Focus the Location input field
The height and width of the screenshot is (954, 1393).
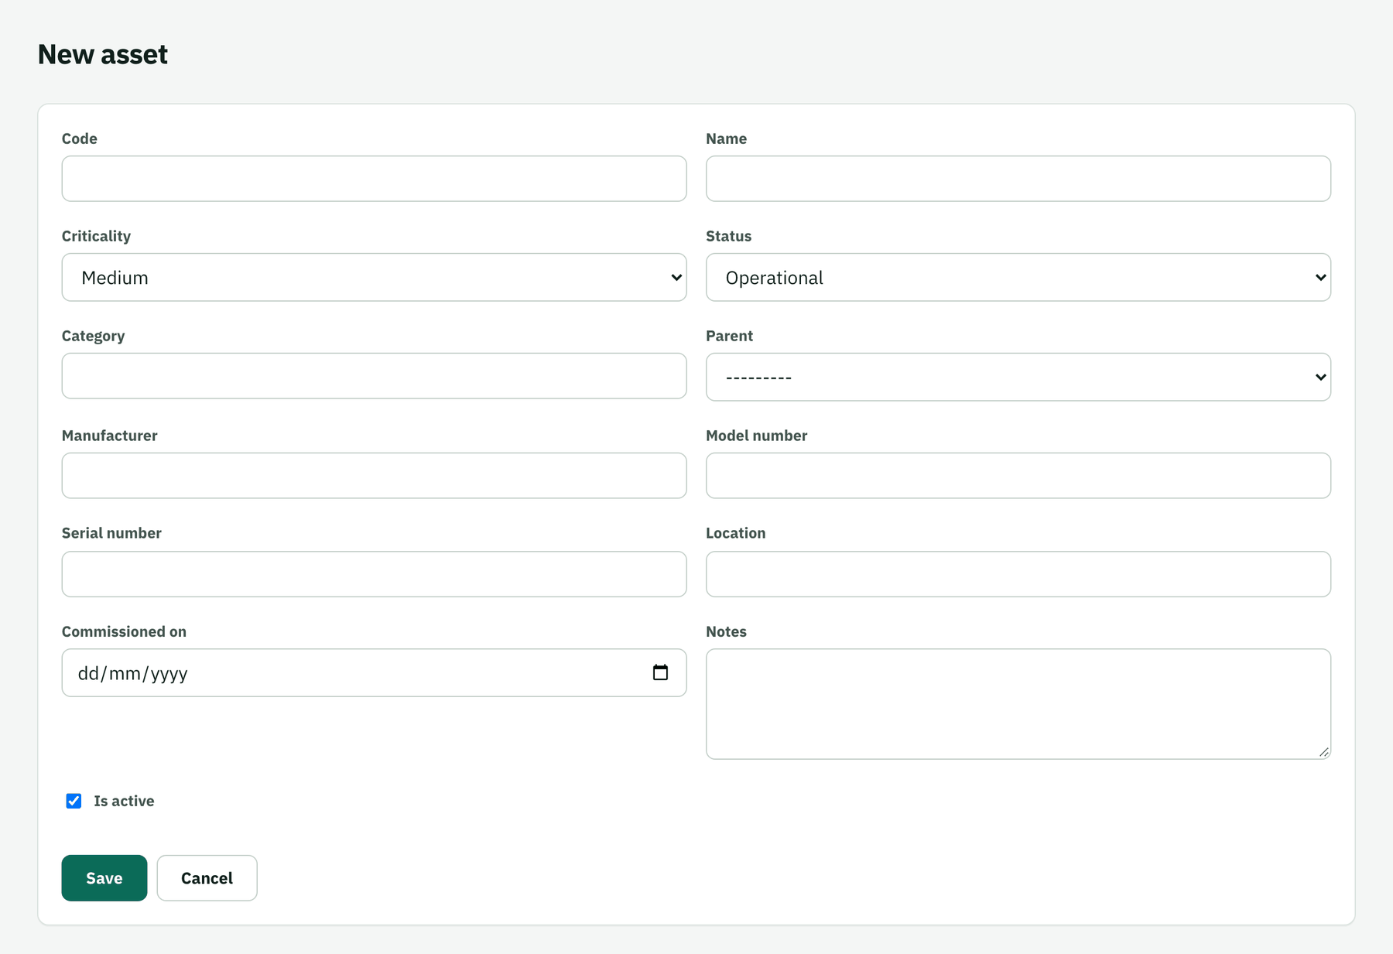pyautogui.click(x=1018, y=574)
